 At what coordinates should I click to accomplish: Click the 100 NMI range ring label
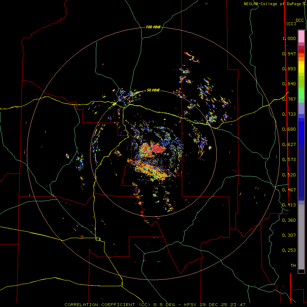153,27
